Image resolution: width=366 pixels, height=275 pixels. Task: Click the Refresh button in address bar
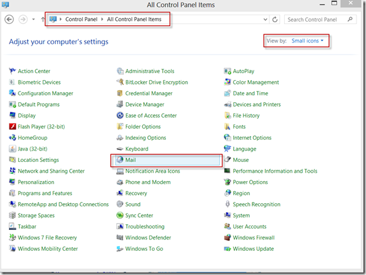point(275,19)
